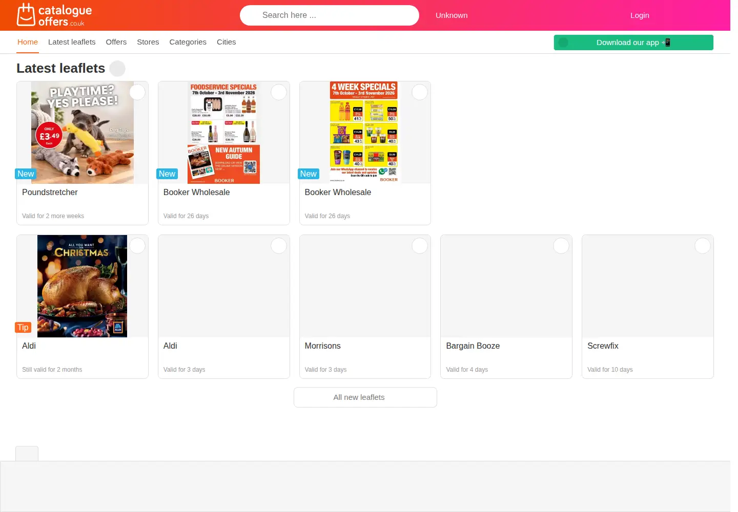
Task: Open the 4 Week Specials Booker leaflet thumbnail
Action: tap(364, 133)
